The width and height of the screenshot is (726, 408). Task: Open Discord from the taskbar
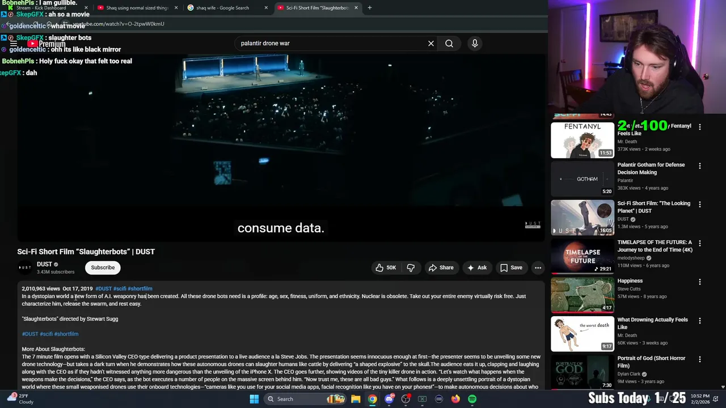[x=389, y=399]
